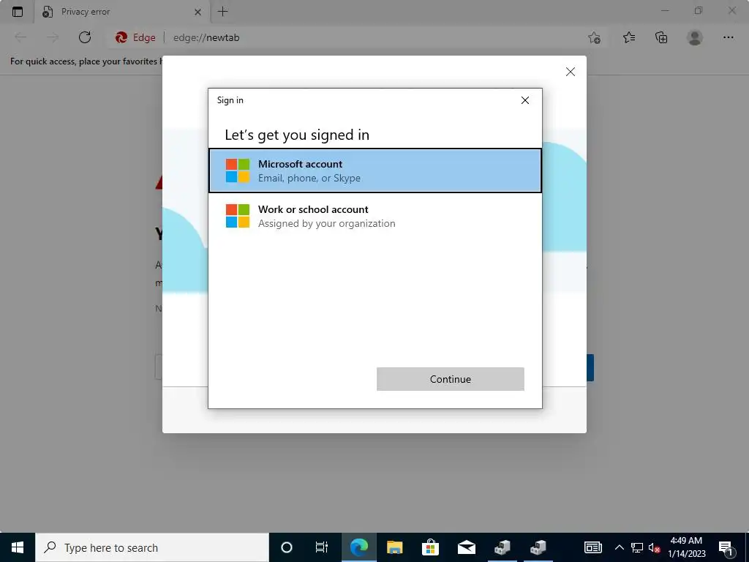
Task: Open the profile avatar icon
Action: click(x=695, y=37)
